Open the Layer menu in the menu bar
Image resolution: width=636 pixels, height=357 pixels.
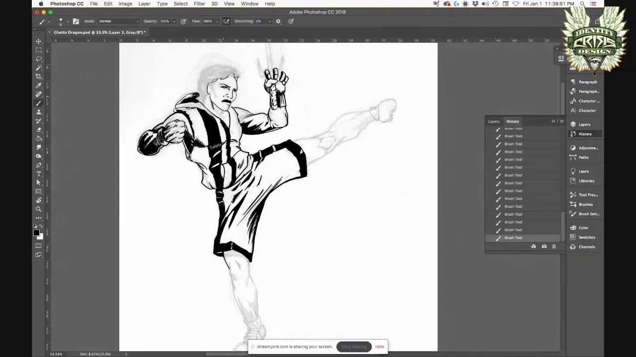144,3
